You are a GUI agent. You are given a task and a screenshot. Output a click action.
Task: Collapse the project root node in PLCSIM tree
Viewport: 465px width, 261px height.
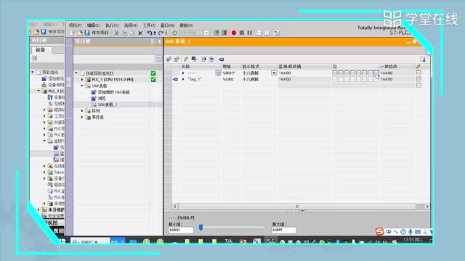point(76,73)
